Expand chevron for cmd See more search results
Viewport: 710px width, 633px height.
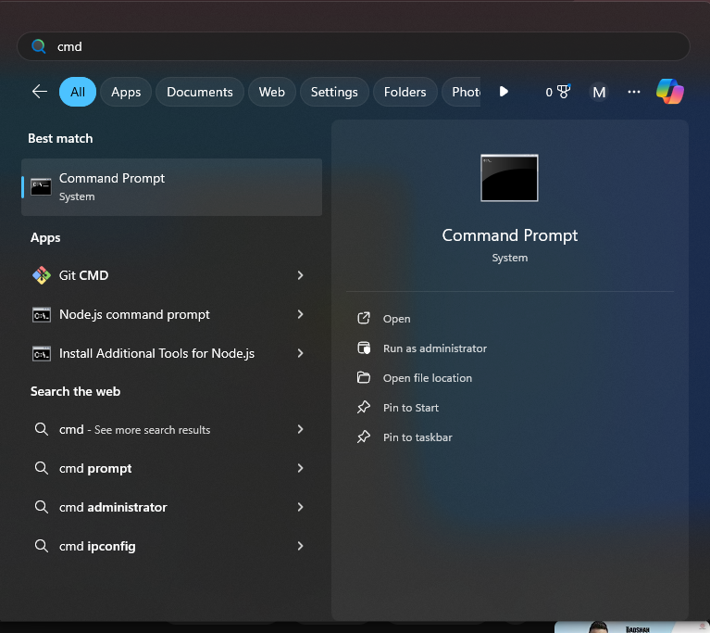300,429
